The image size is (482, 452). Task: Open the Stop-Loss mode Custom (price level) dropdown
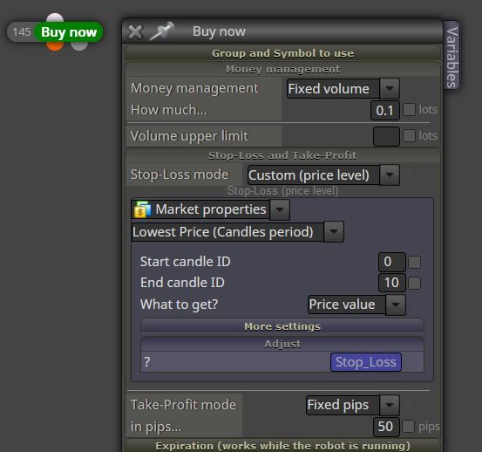point(323,175)
